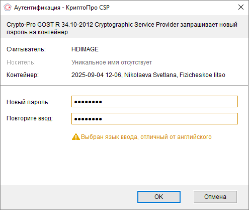Click the Повторите ввод label
The image size is (249, 210).
pos(30,118)
